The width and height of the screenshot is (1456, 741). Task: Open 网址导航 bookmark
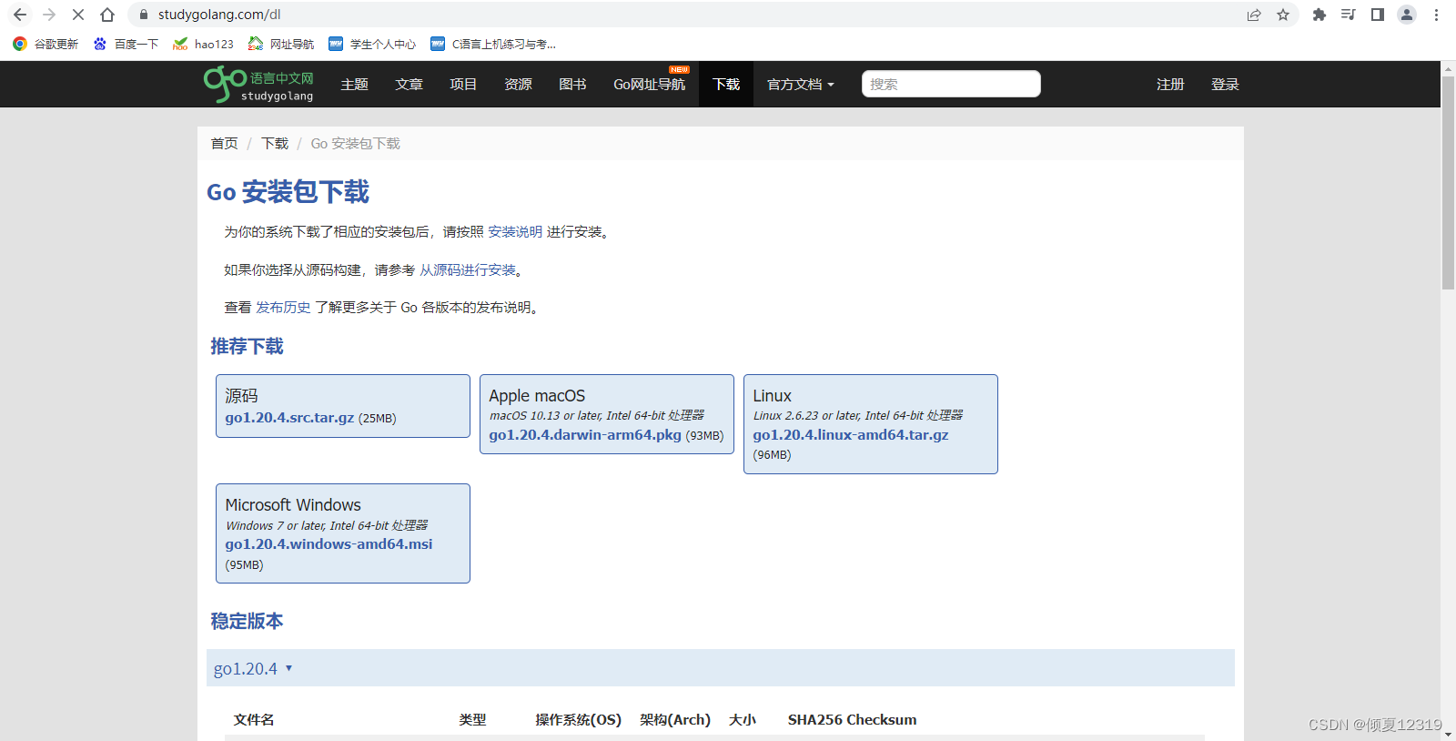(x=281, y=44)
